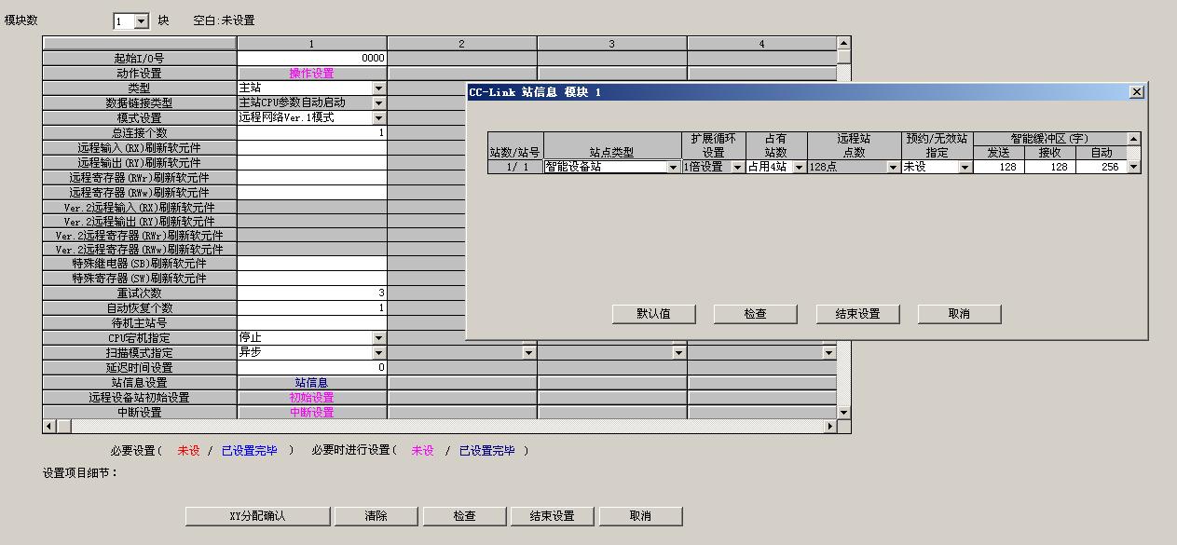Expand the 占用4站 dropdown

[x=800, y=168]
